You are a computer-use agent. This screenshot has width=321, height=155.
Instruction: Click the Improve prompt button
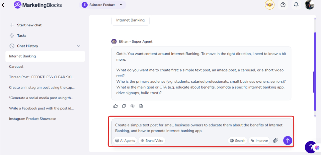point(259,141)
